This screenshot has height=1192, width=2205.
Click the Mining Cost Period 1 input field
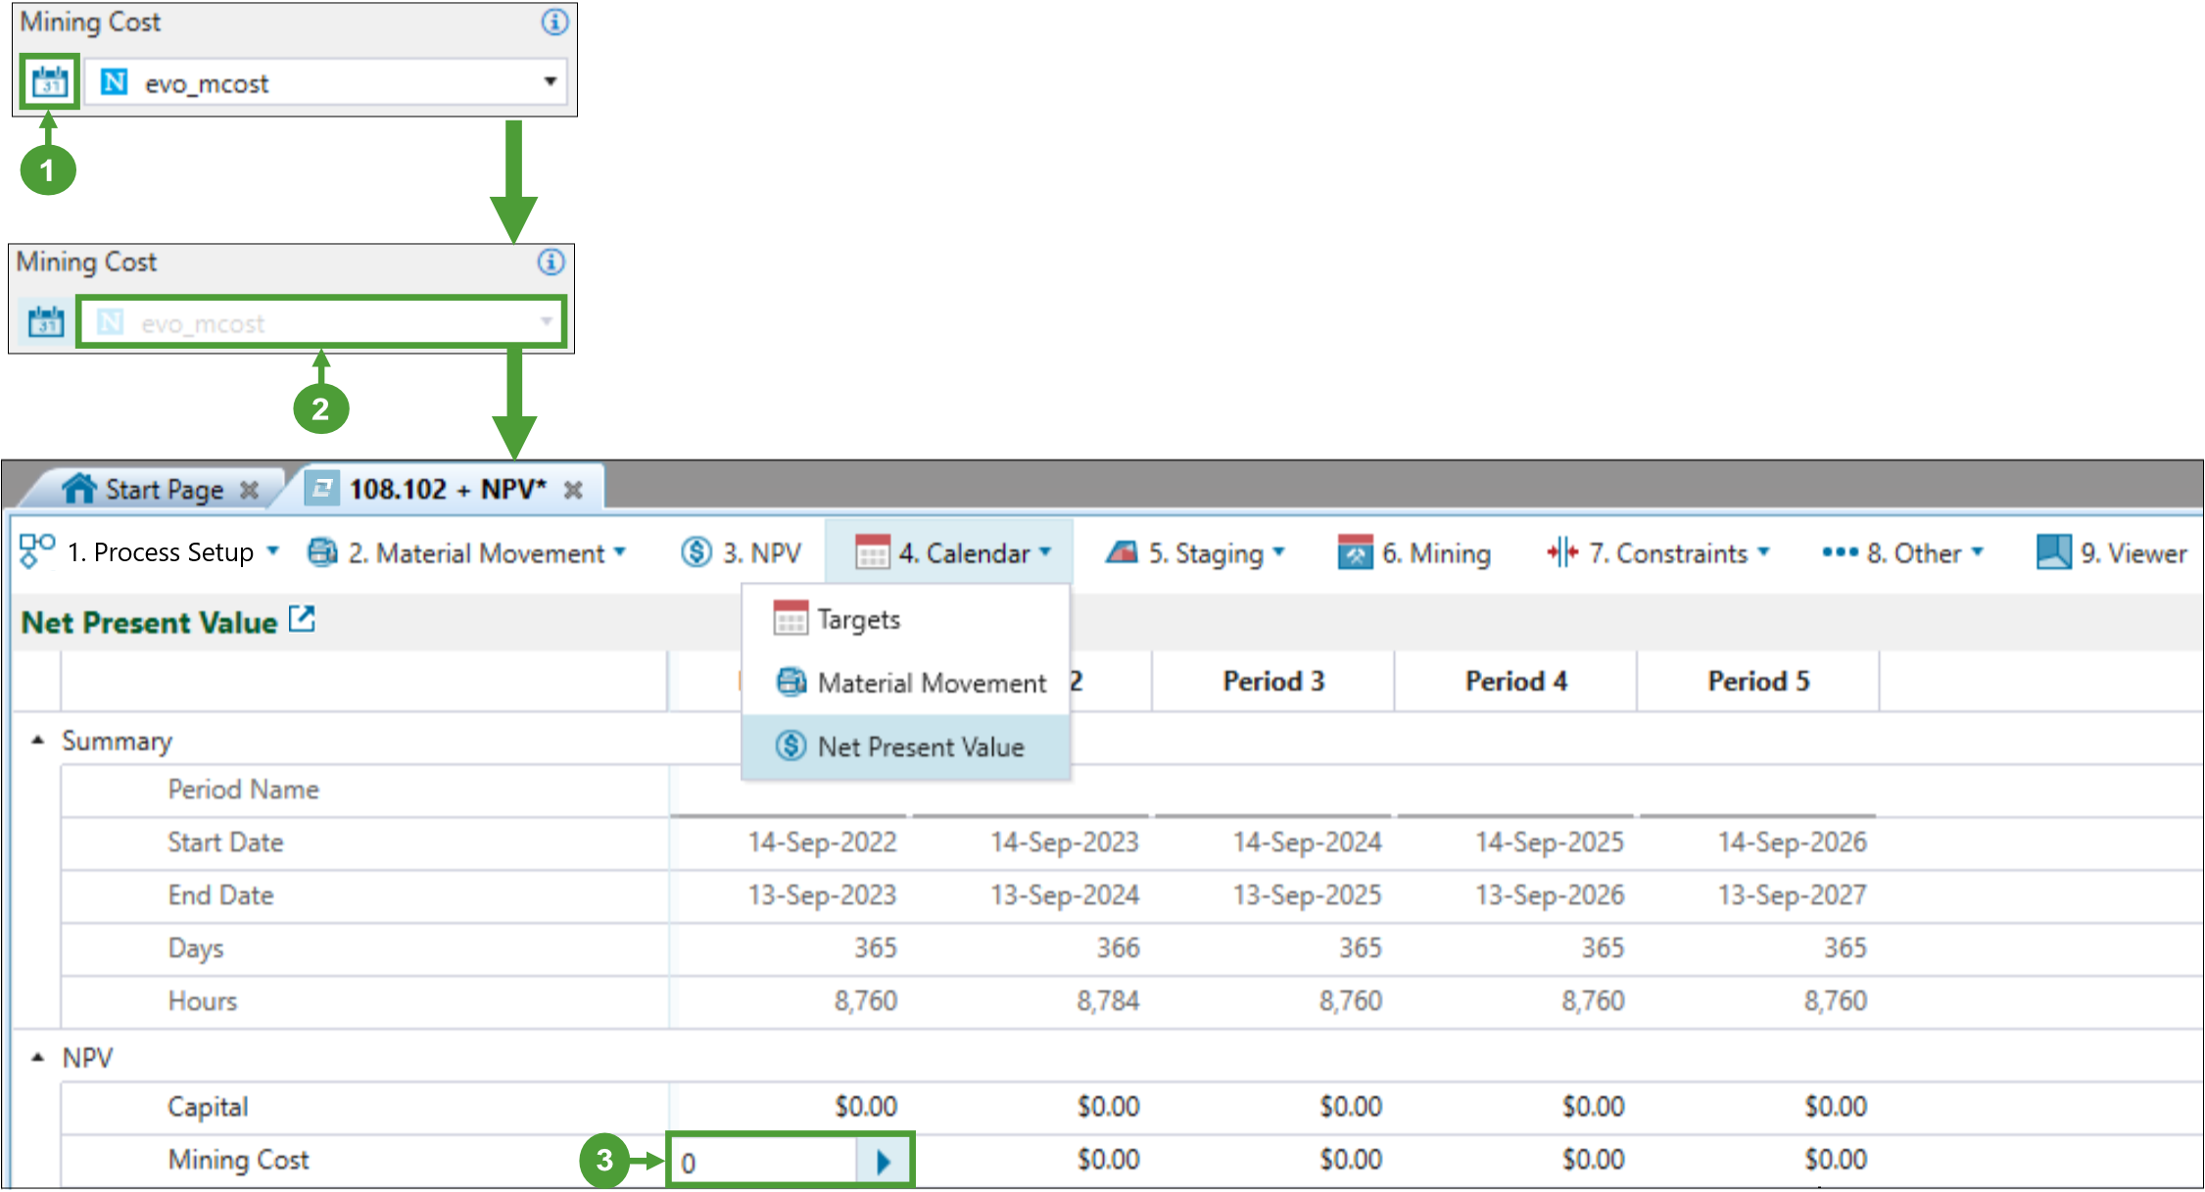[x=764, y=1162]
